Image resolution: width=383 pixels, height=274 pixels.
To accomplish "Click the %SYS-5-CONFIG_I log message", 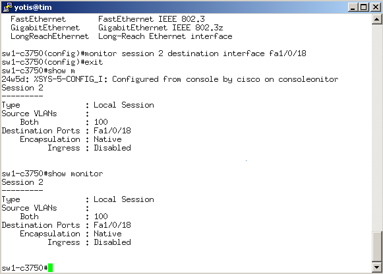I will (170, 79).
